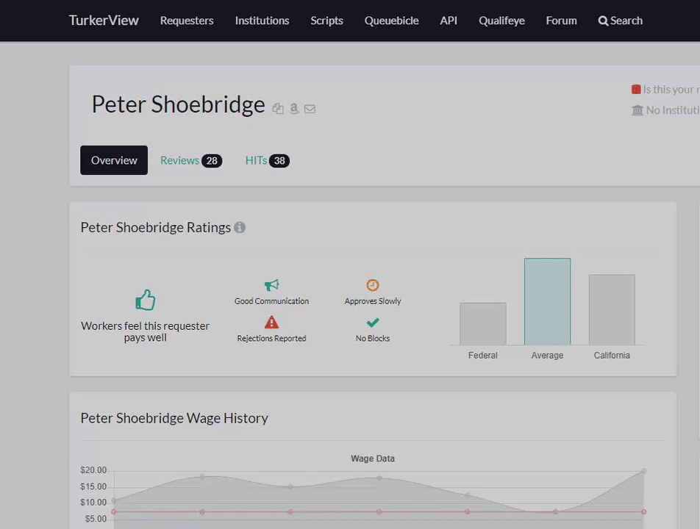
Task: Click 'Workers feel this requester pays well' text
Action: (x=145, y=332)
